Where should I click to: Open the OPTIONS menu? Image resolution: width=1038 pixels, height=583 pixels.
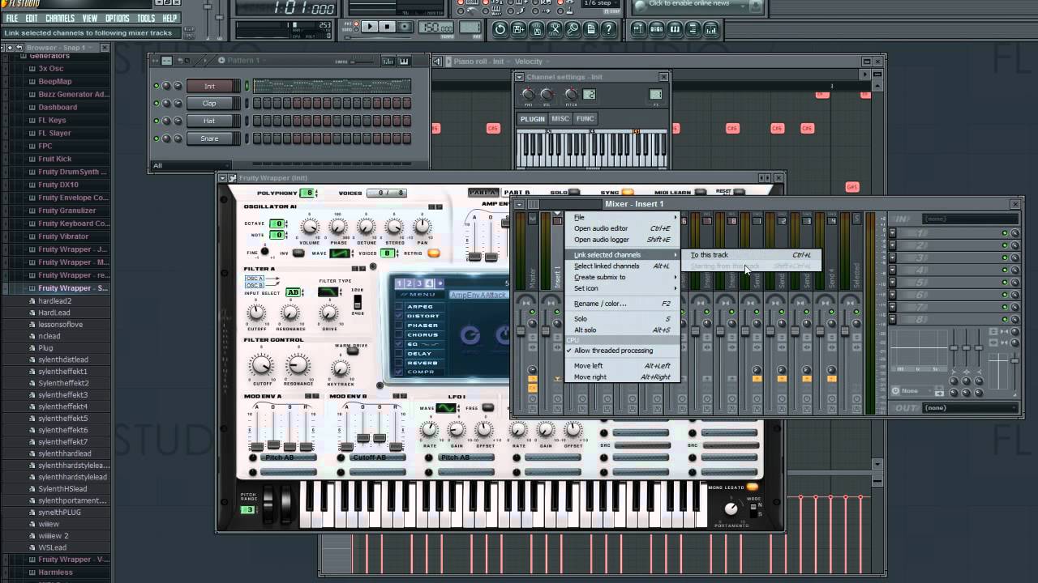pyautogui.click(x=118, y=18)
